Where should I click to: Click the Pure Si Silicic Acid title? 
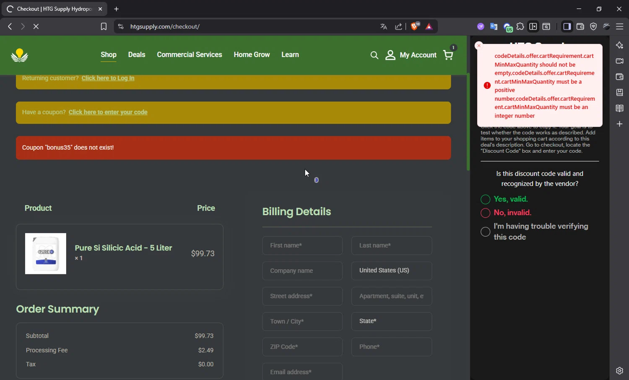point(123,248)
